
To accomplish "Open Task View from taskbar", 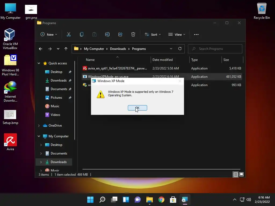I will [x=114, y=200].
